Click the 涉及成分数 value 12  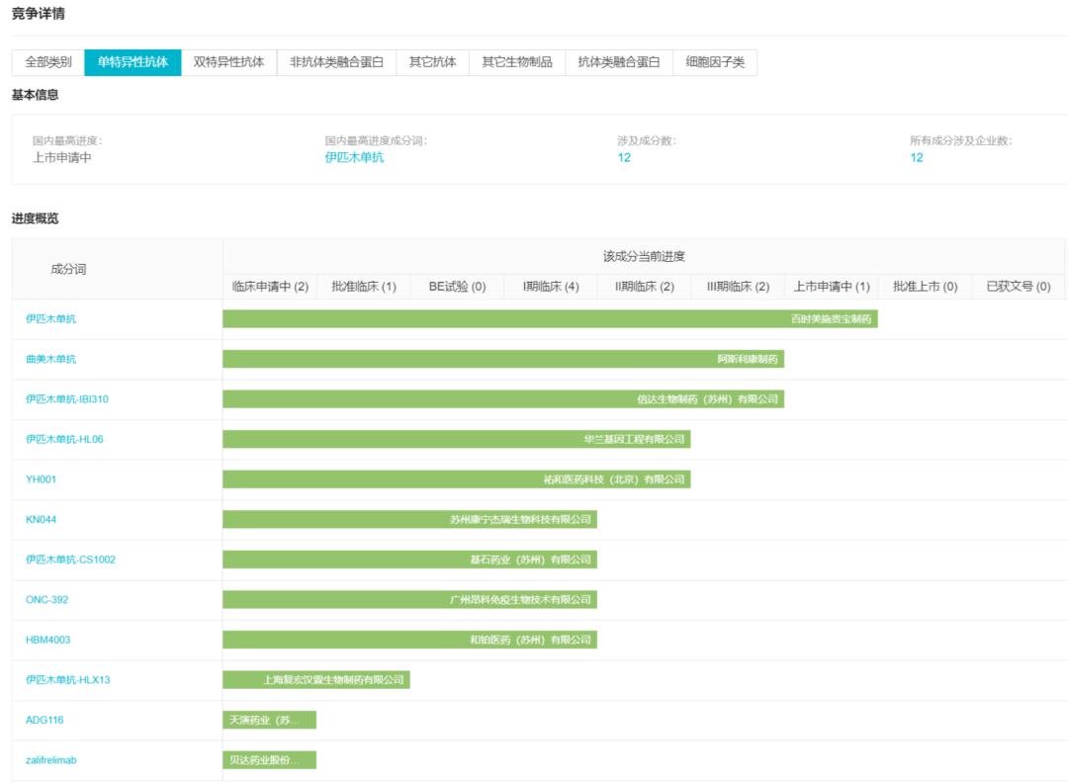[x=624, y=157]
